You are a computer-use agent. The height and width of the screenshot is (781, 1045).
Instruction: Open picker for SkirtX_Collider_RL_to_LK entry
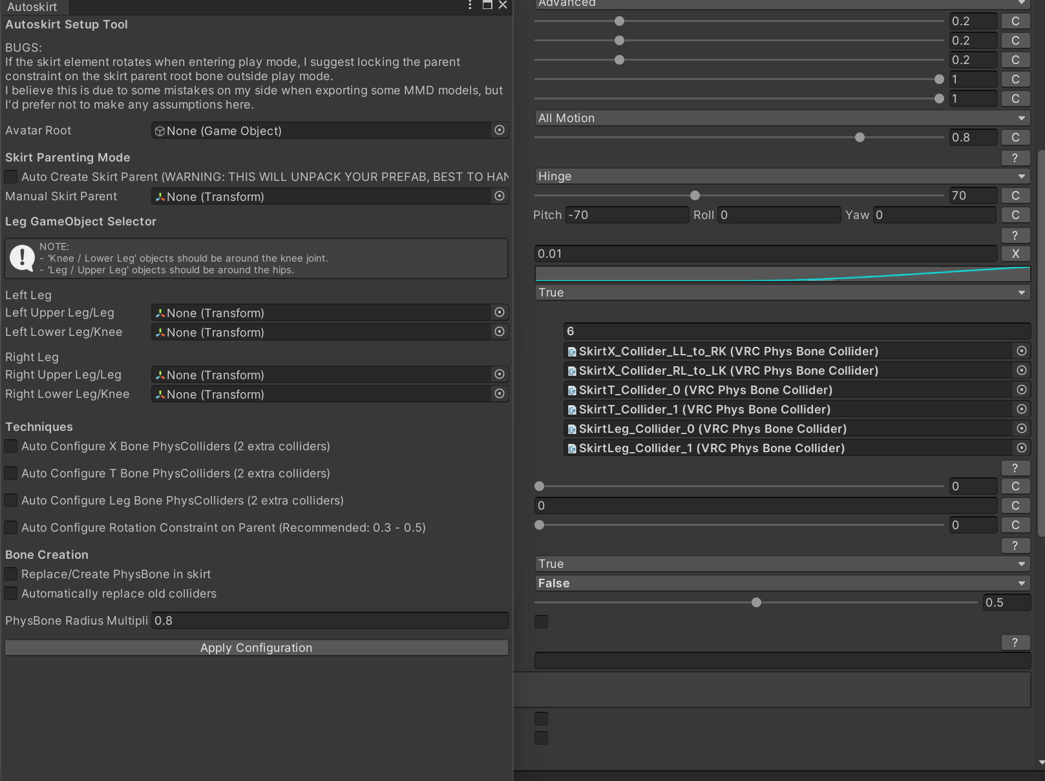(x=1022, y=370)
